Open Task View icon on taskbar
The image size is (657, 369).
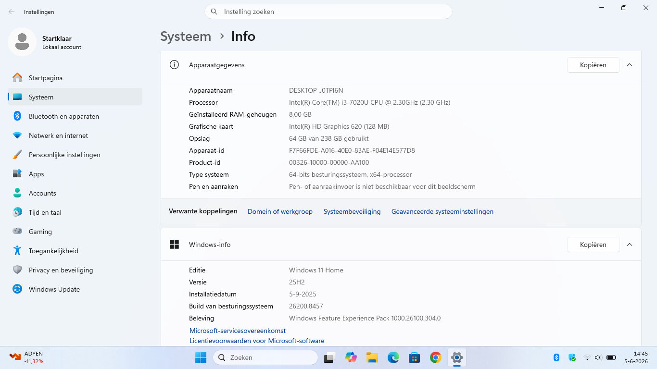coord(329,357)
